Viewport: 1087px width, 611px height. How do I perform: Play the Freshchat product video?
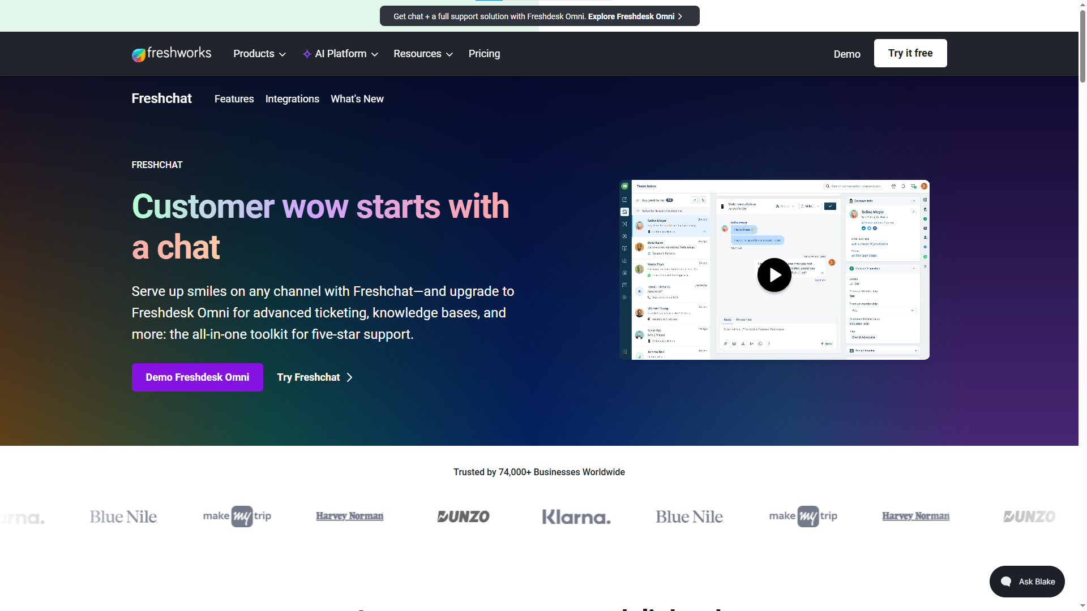point(774,275)
